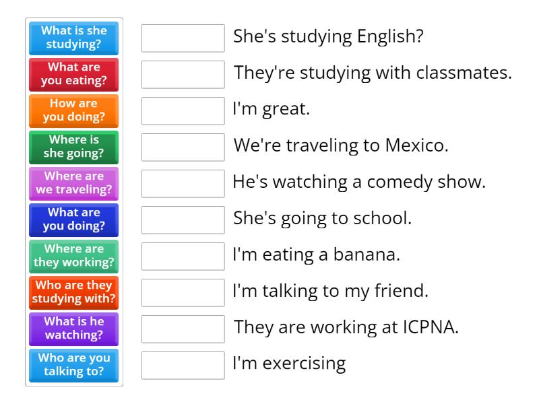This screenshot has width=539, height=404.
Task: Select the empty box beside 'I'm exercising'
Action: tap(183, 366)
